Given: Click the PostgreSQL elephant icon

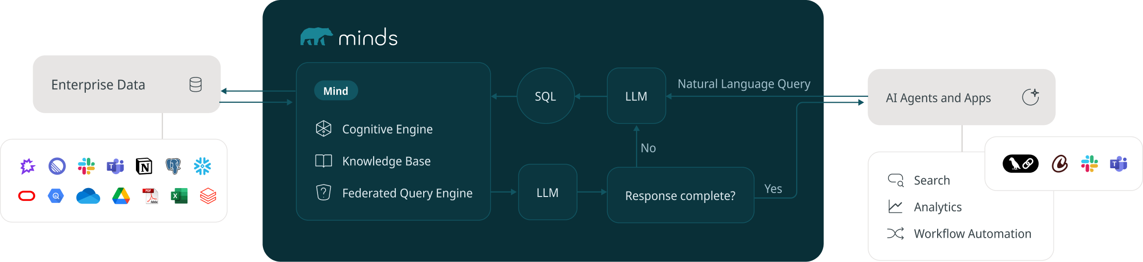Looking at the screenshot, I should pos(173,166).
